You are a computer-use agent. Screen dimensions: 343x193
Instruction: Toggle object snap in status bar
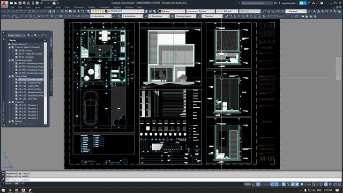pyautogui.click(x=277, y=184)
